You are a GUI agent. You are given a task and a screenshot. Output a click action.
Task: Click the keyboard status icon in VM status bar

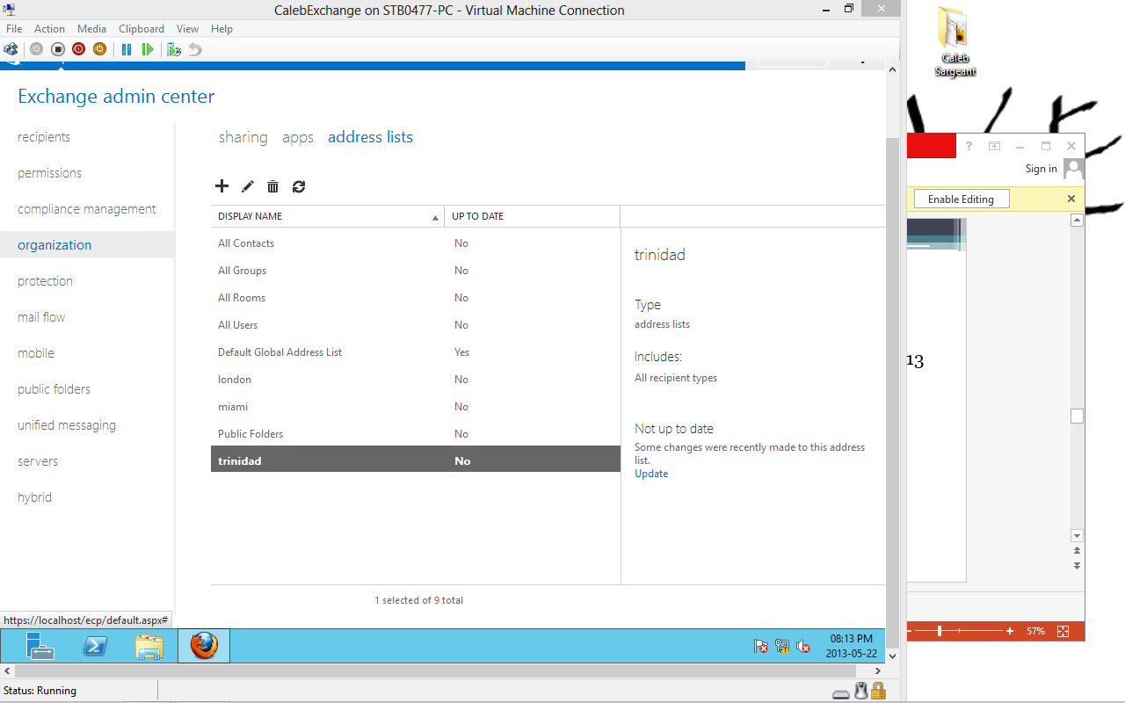841,692
